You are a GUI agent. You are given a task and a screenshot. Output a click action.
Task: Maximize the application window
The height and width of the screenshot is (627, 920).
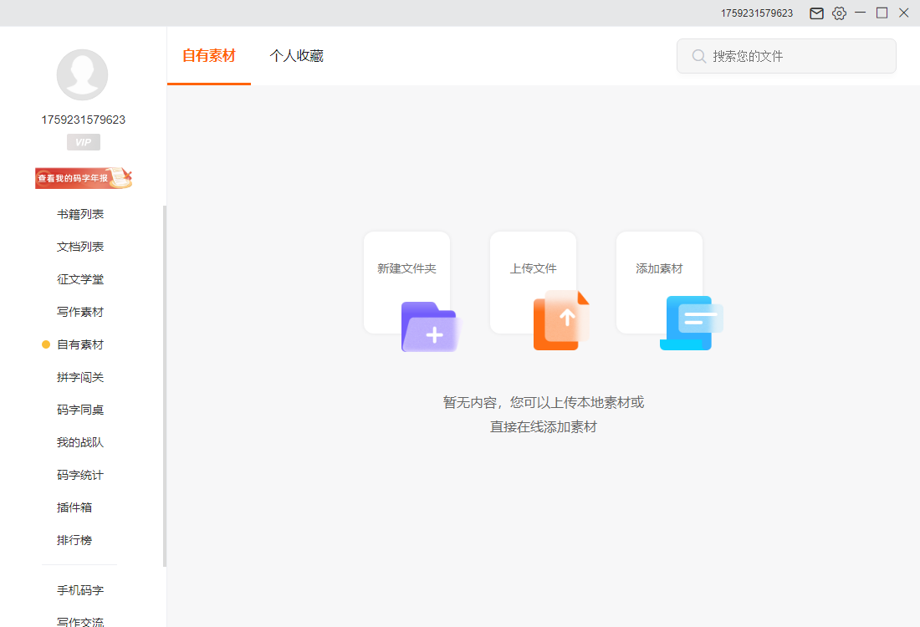882,13
